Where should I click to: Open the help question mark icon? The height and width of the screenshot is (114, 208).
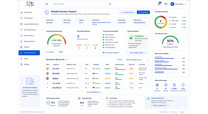(x=166, y=4)
